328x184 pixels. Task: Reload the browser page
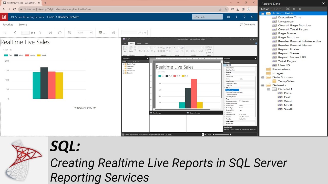pos(14,9)
